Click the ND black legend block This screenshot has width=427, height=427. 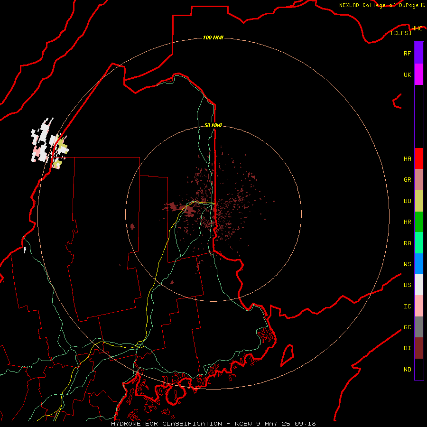click(x=419, y=369)
